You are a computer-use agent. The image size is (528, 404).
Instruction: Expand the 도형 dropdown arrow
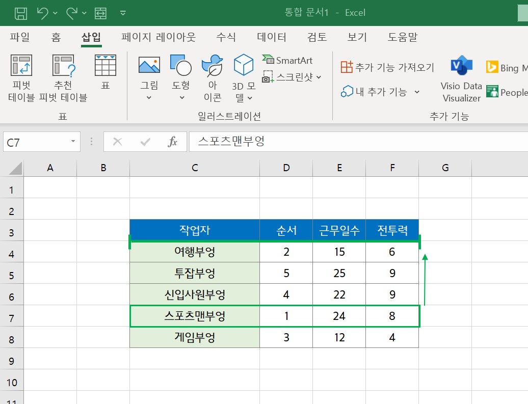pyautogui.click(x=182, y=98)
